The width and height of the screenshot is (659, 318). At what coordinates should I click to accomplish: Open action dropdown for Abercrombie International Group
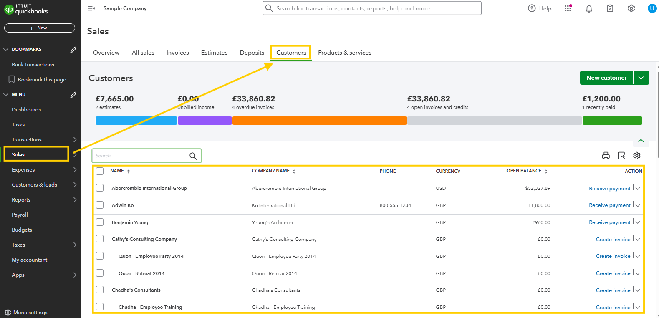pyautogui.click(x=638, y=189)
